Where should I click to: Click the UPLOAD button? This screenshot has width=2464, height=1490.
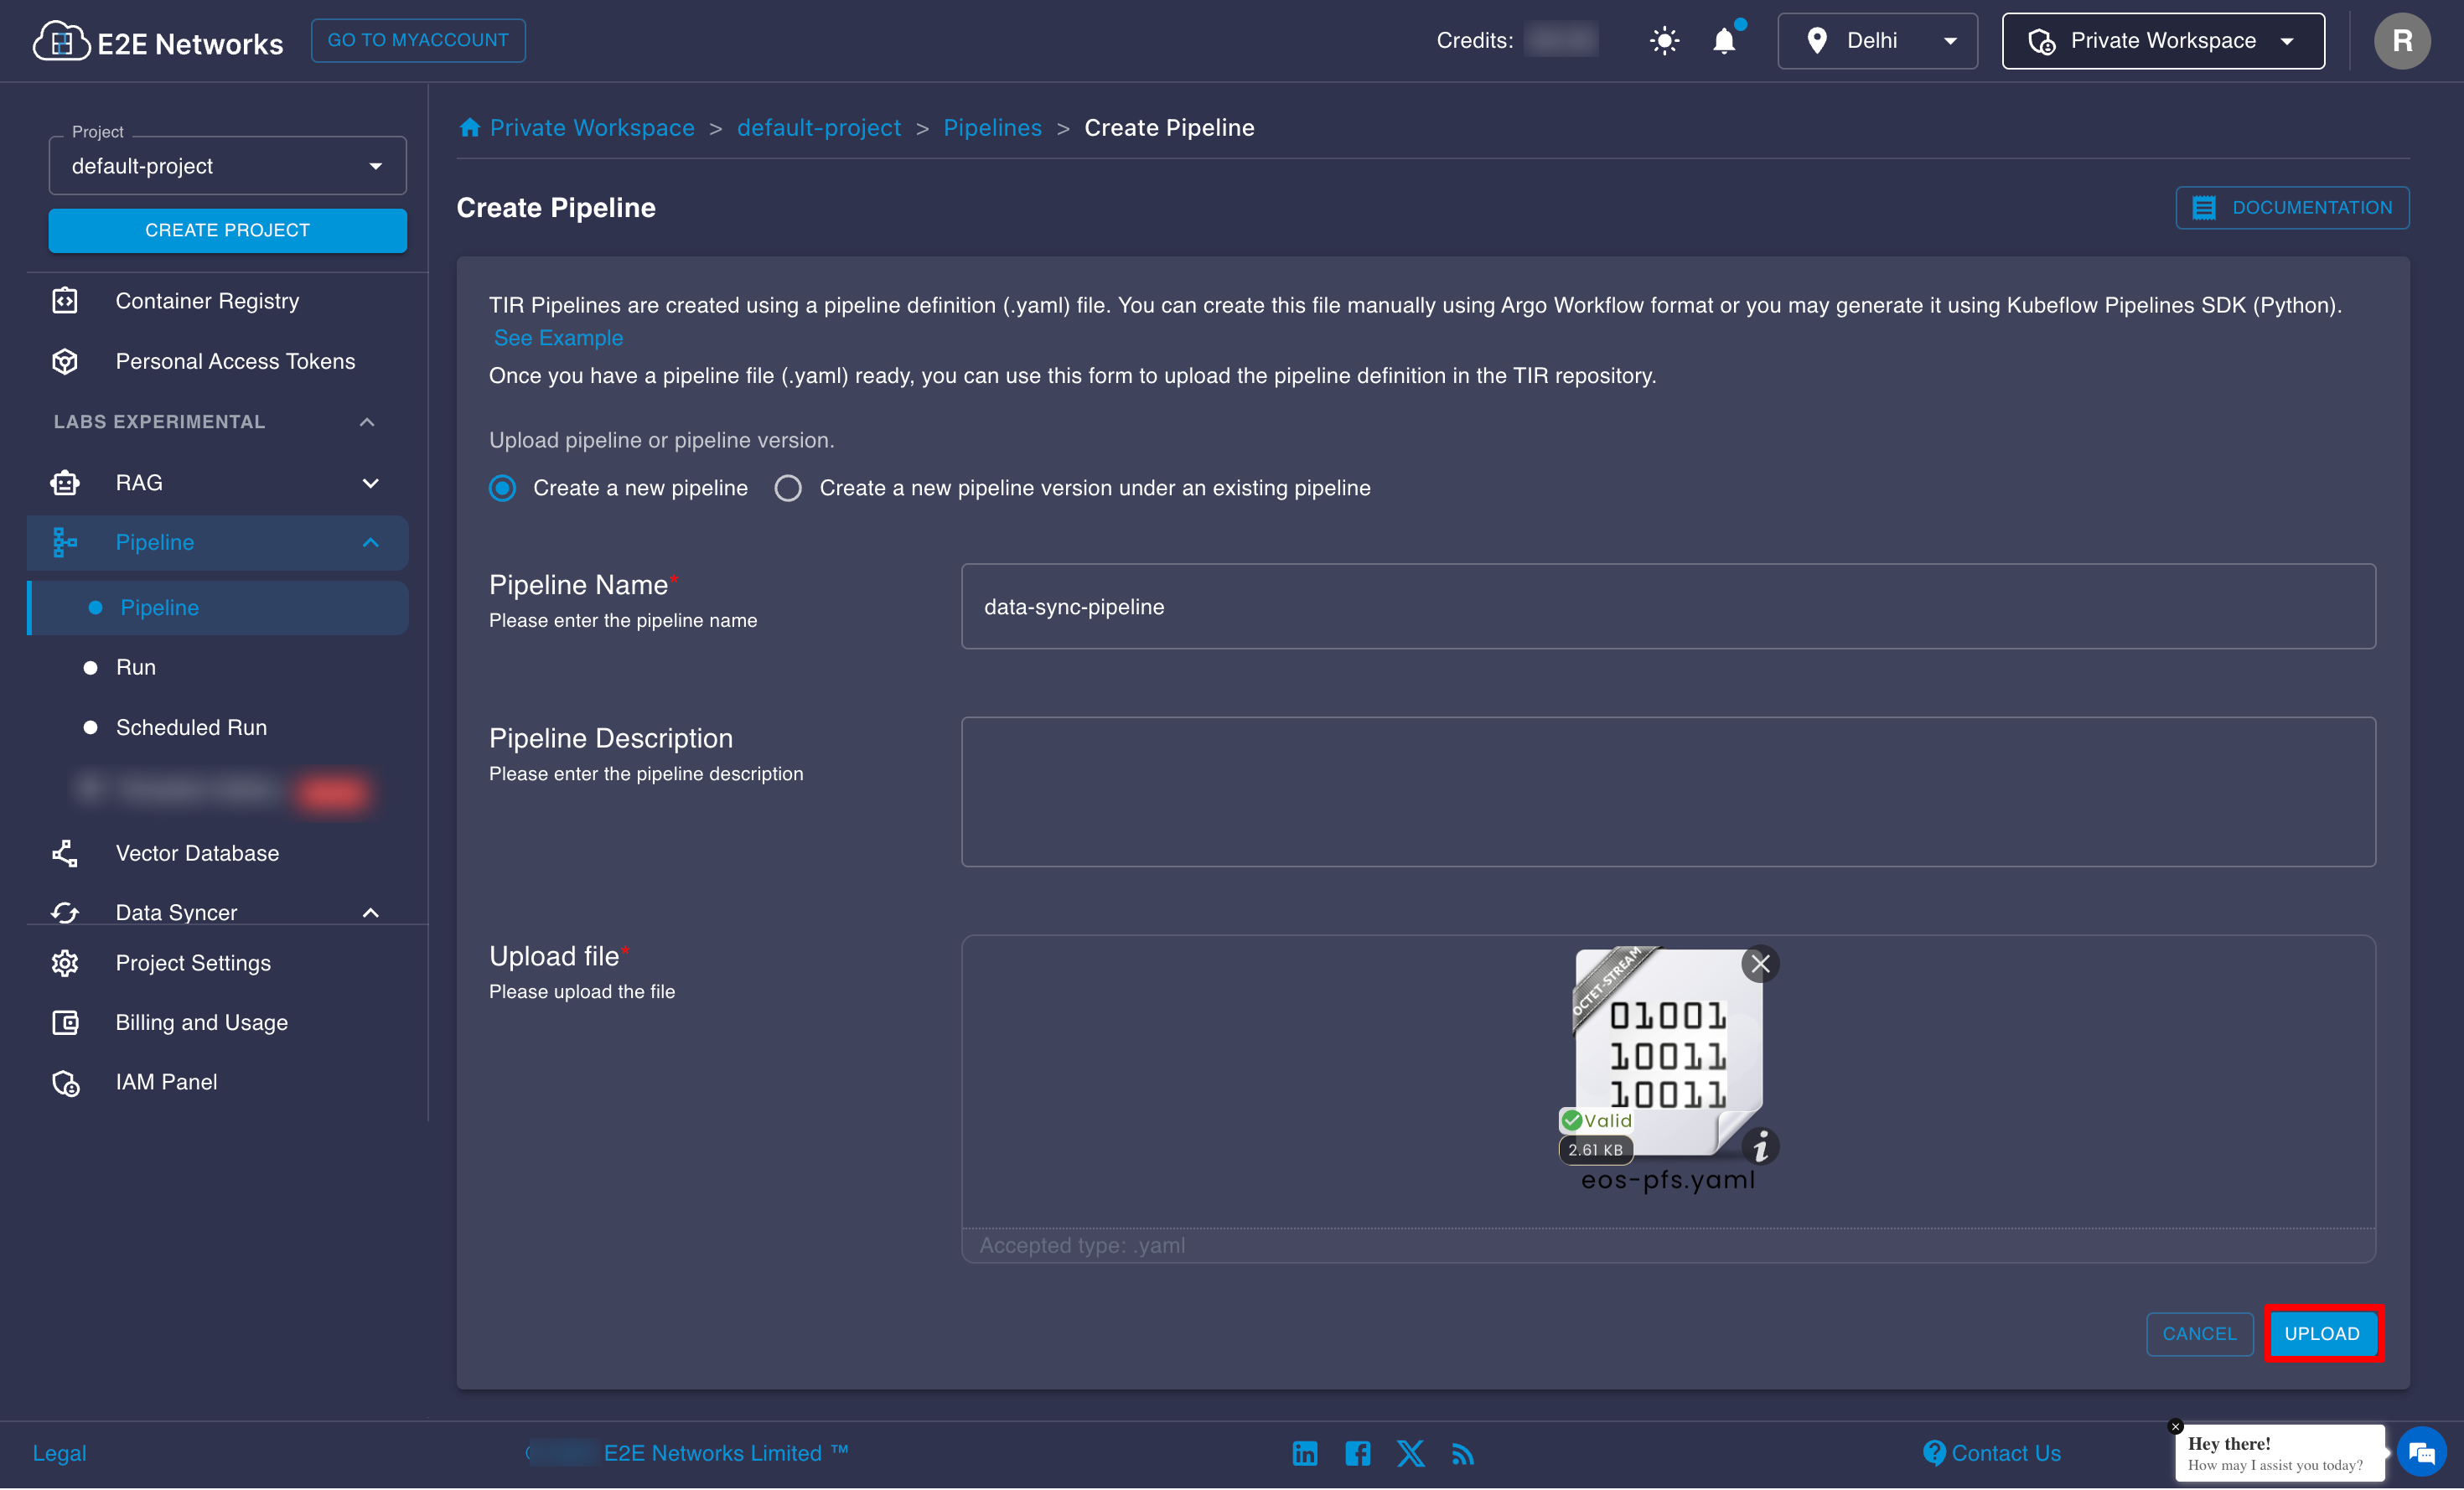2321,1333
